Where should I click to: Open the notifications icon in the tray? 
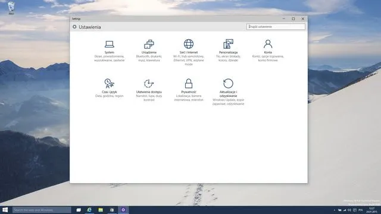[x=355, y=210]
